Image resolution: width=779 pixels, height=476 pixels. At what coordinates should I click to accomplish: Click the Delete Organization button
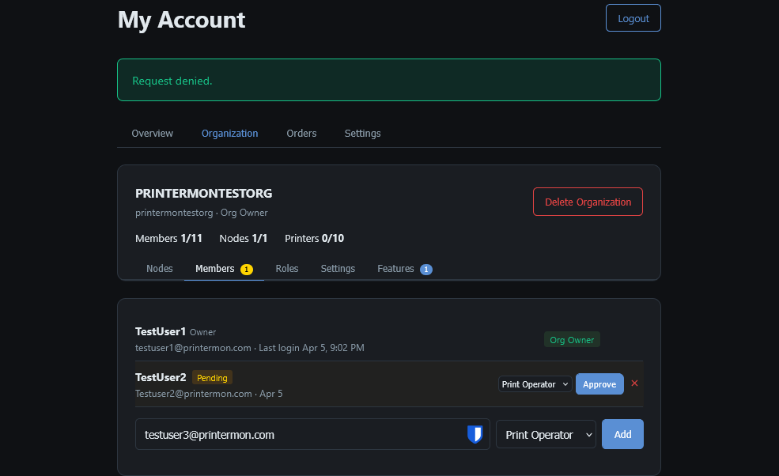(x=588, y=202)
